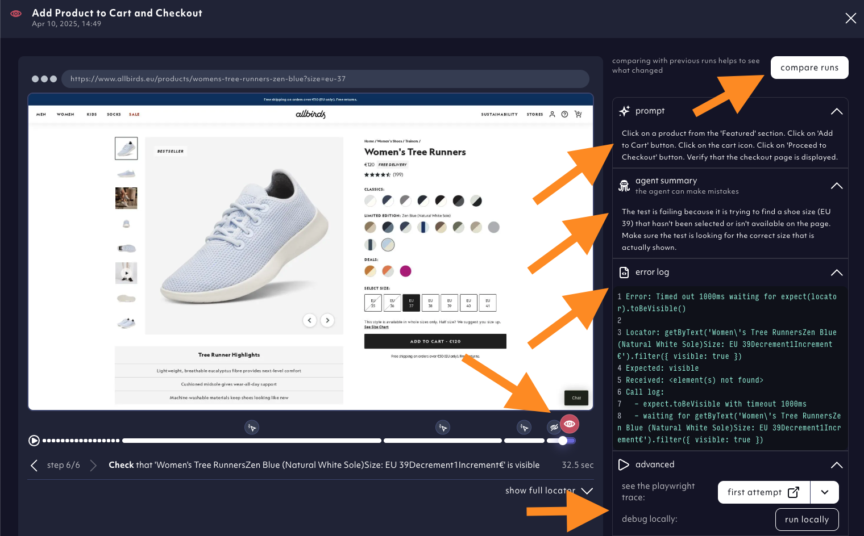This screenshot has width=864, height=536.
Task: Click the run locally button
Action: click(807, 520)
